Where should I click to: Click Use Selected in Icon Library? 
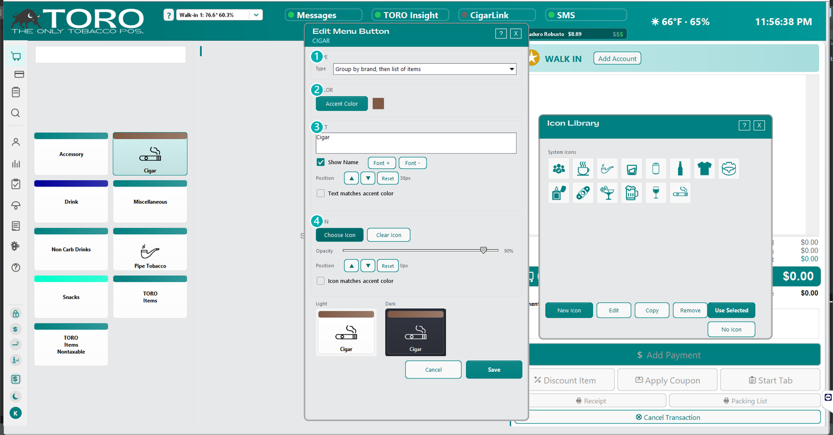(x=731, y=310)
